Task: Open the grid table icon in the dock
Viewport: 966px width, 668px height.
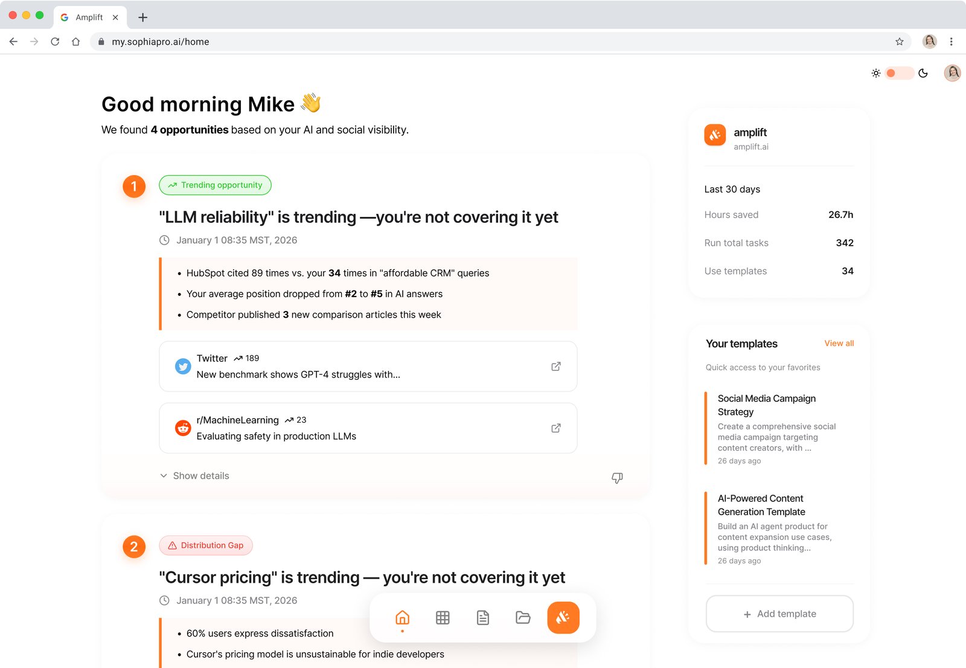Action: [x=443, y=617]
